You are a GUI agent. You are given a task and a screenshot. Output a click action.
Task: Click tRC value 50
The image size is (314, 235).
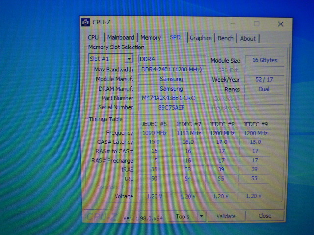click(154, 178)
